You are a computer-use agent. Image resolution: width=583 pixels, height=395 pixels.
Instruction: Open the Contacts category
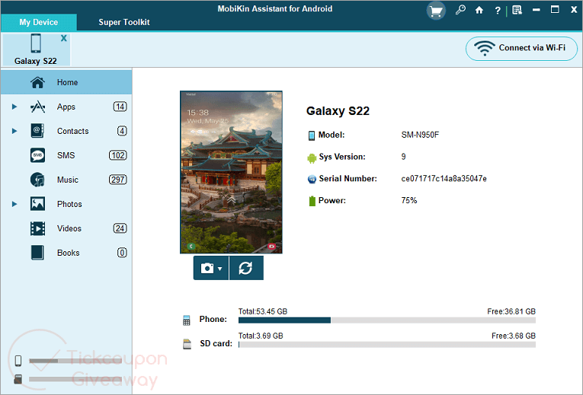(66, 131)
